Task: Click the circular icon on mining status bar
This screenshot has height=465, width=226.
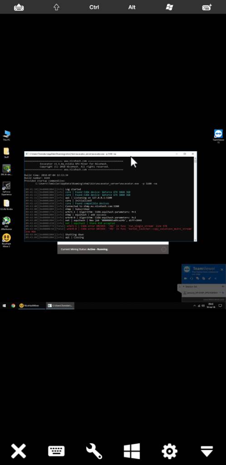Action: (163, 249)
